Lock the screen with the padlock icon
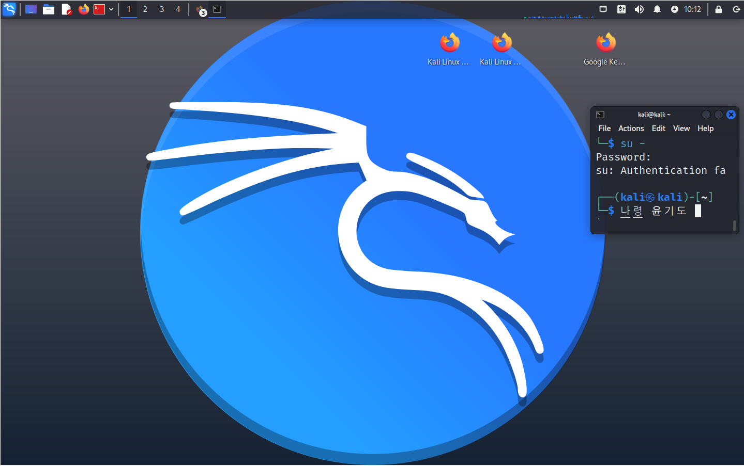This screenshot has width=744, height=466. coord(719,9)
